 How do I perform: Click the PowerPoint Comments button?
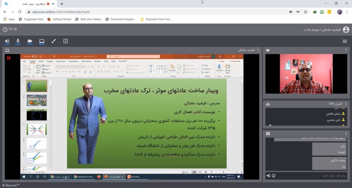[234, 61]
